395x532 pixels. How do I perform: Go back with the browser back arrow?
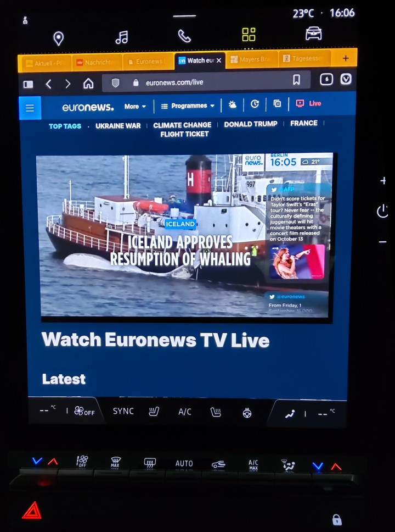[48, 84]
